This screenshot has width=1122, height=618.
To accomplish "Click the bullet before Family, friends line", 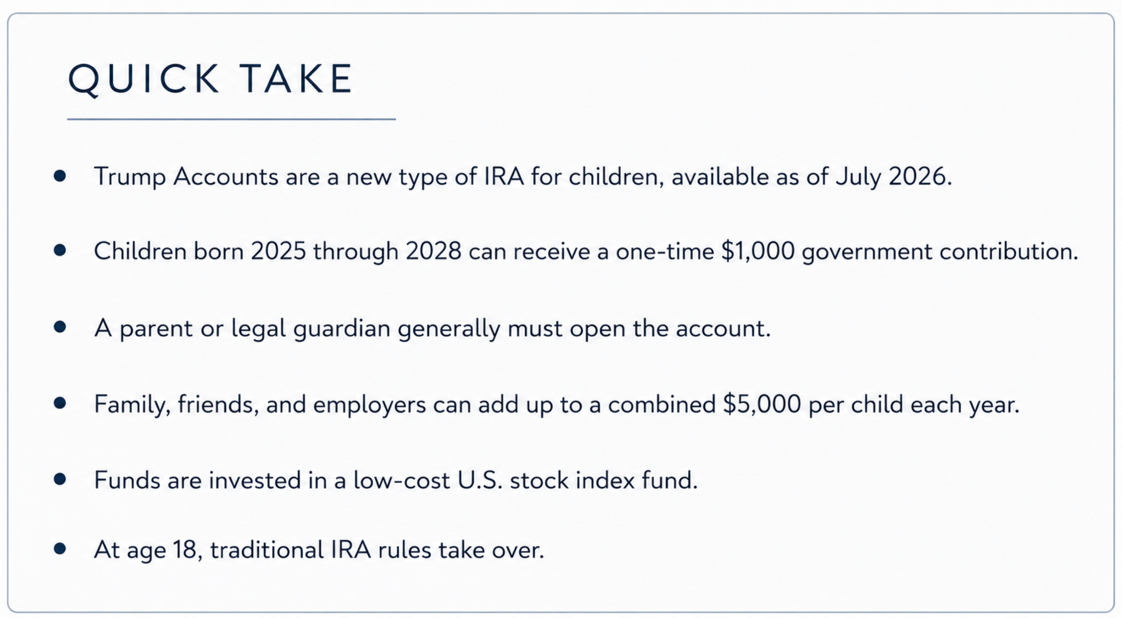I will (x=60, y=403).
